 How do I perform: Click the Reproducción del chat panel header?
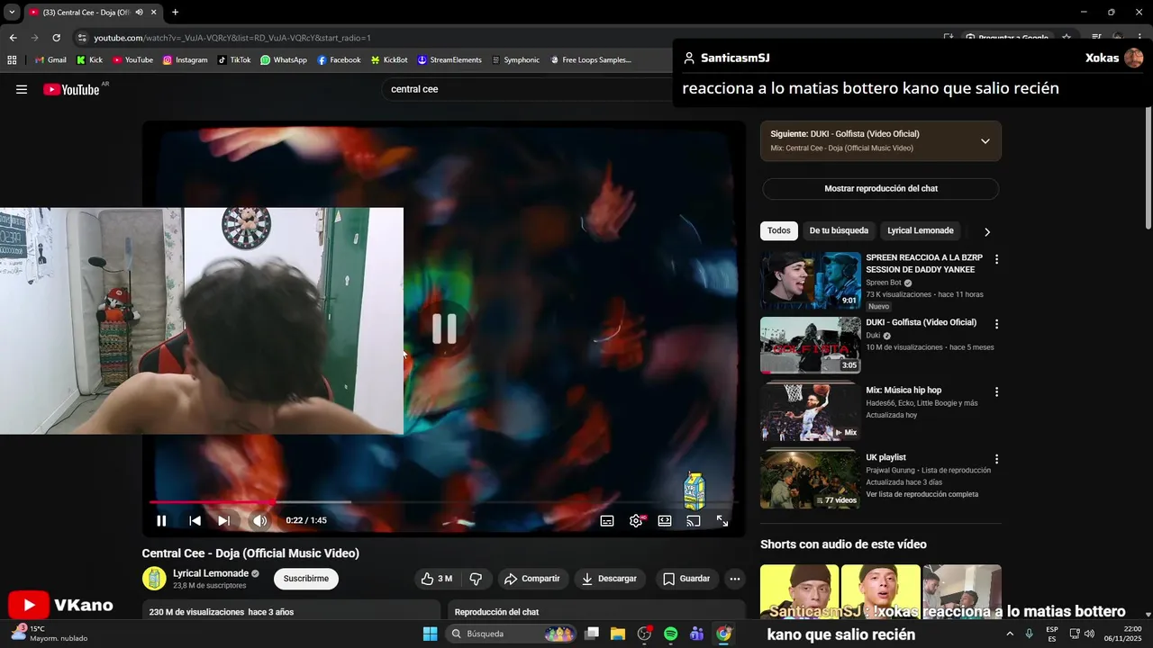click(x=595, y=612)
